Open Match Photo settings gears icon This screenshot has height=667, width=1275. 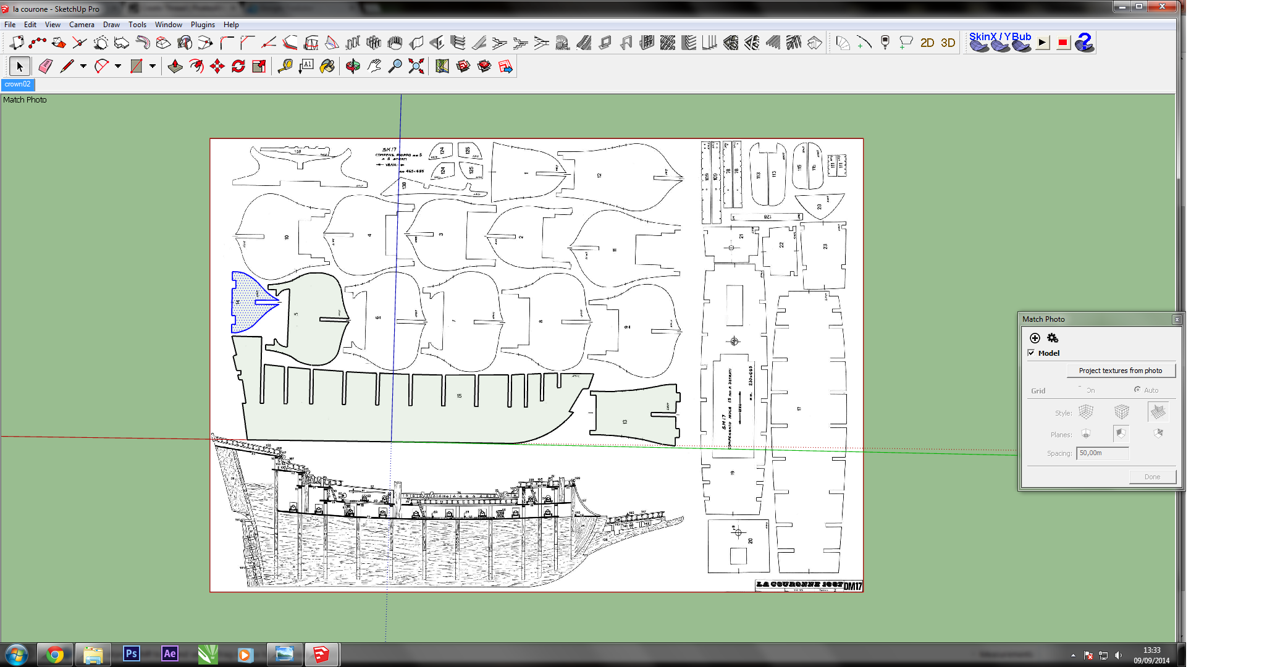click(x=1053, y=338)
